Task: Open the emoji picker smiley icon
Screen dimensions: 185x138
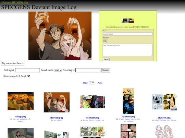Action: point(104,41)
